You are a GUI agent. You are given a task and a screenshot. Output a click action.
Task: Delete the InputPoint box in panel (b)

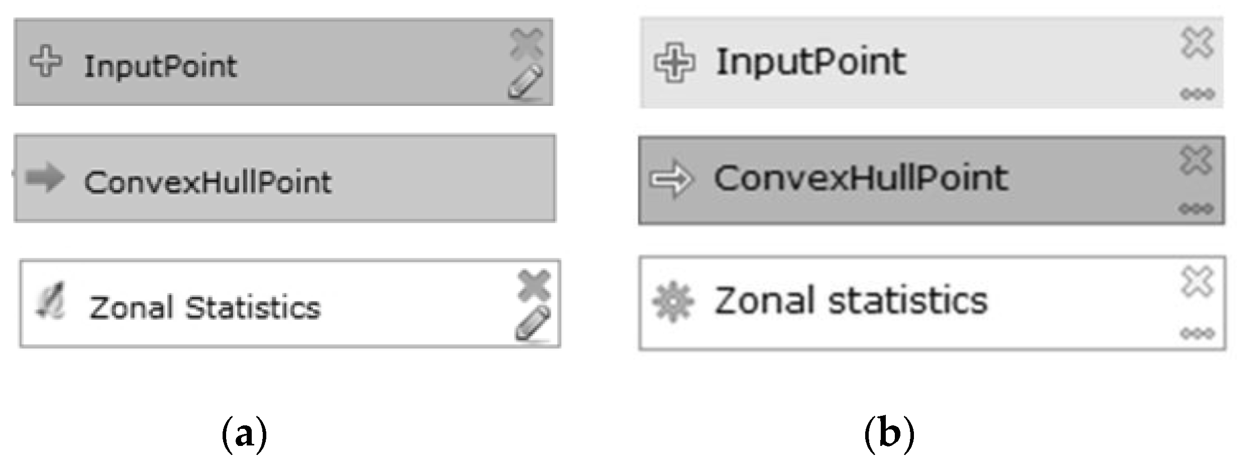(x=1197, y=43)
